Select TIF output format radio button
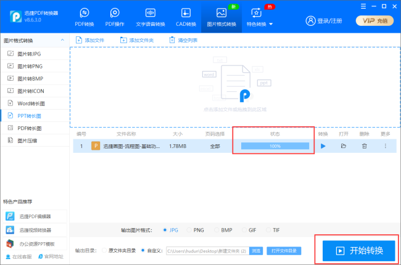 click(268, 230)
